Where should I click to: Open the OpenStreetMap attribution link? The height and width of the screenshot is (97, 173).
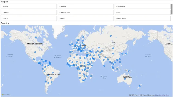[160, 95]
